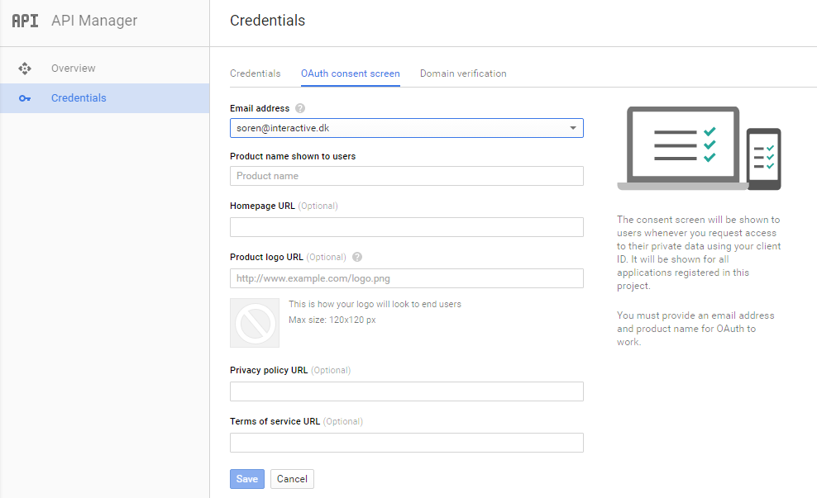The height and width of the screenshot is (498, 817).
Task: Click the Cancel button
Action: [x=292, y=479]
